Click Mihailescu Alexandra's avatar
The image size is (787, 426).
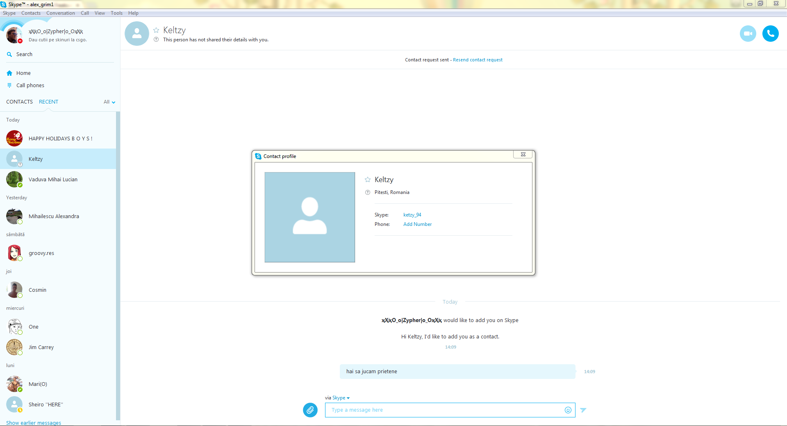click(x=14, y=216)
